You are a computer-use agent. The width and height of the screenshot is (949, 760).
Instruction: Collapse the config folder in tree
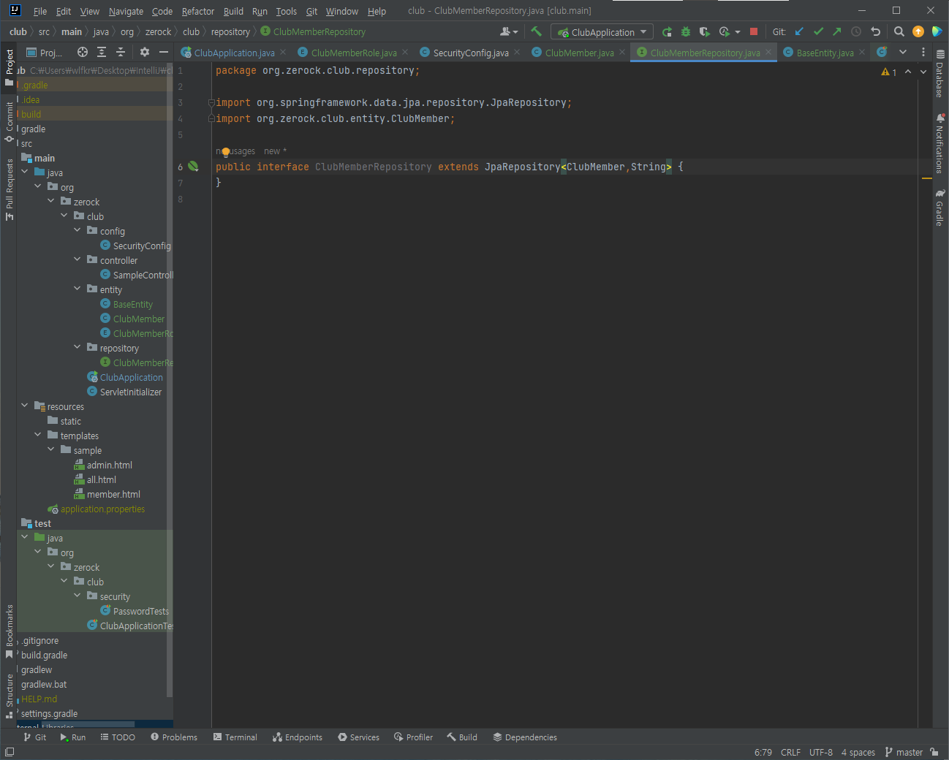[77, 230]
